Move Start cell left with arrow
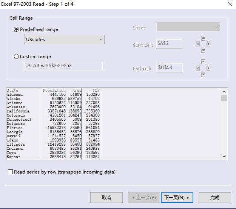Viewport: 236px width, 209px height. click(198, 44)
